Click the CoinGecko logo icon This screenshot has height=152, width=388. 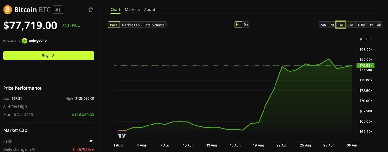pos(24,41)
